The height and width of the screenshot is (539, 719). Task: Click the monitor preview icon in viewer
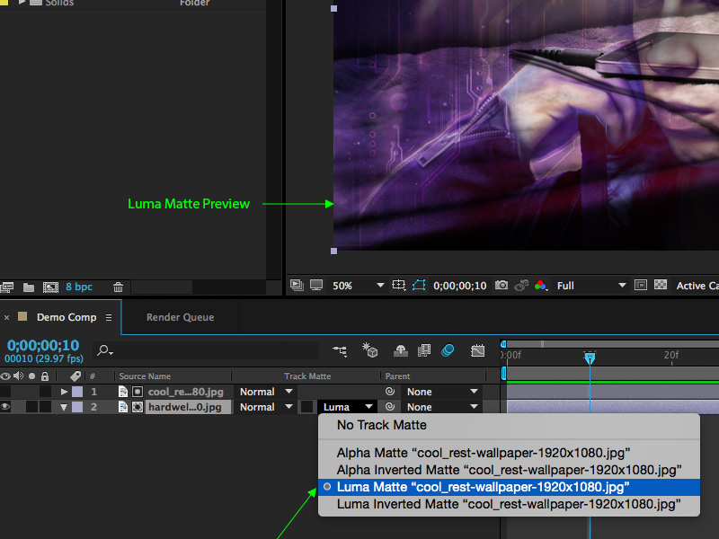316,285
